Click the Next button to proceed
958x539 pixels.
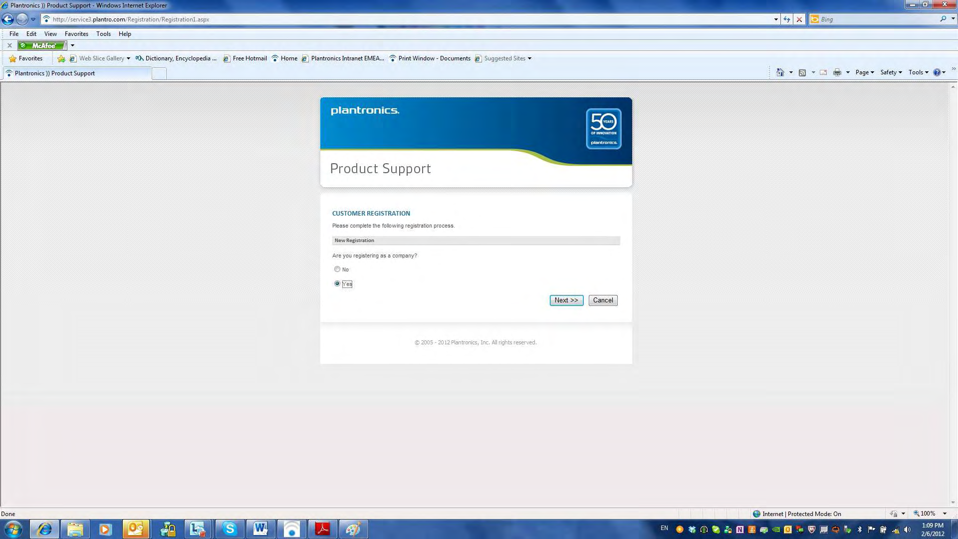566,300
